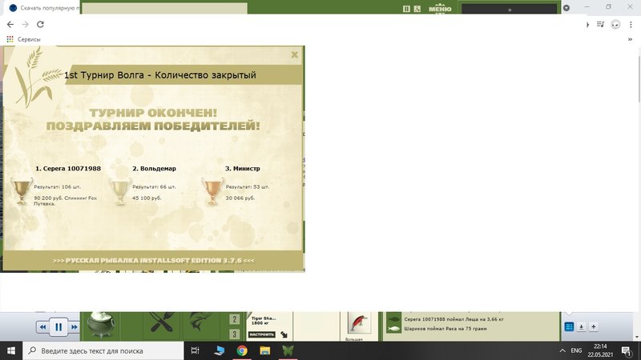Click log entry 'Шариков поймал Рака'
Screen dimensions: 641x360
coord(445,329)
